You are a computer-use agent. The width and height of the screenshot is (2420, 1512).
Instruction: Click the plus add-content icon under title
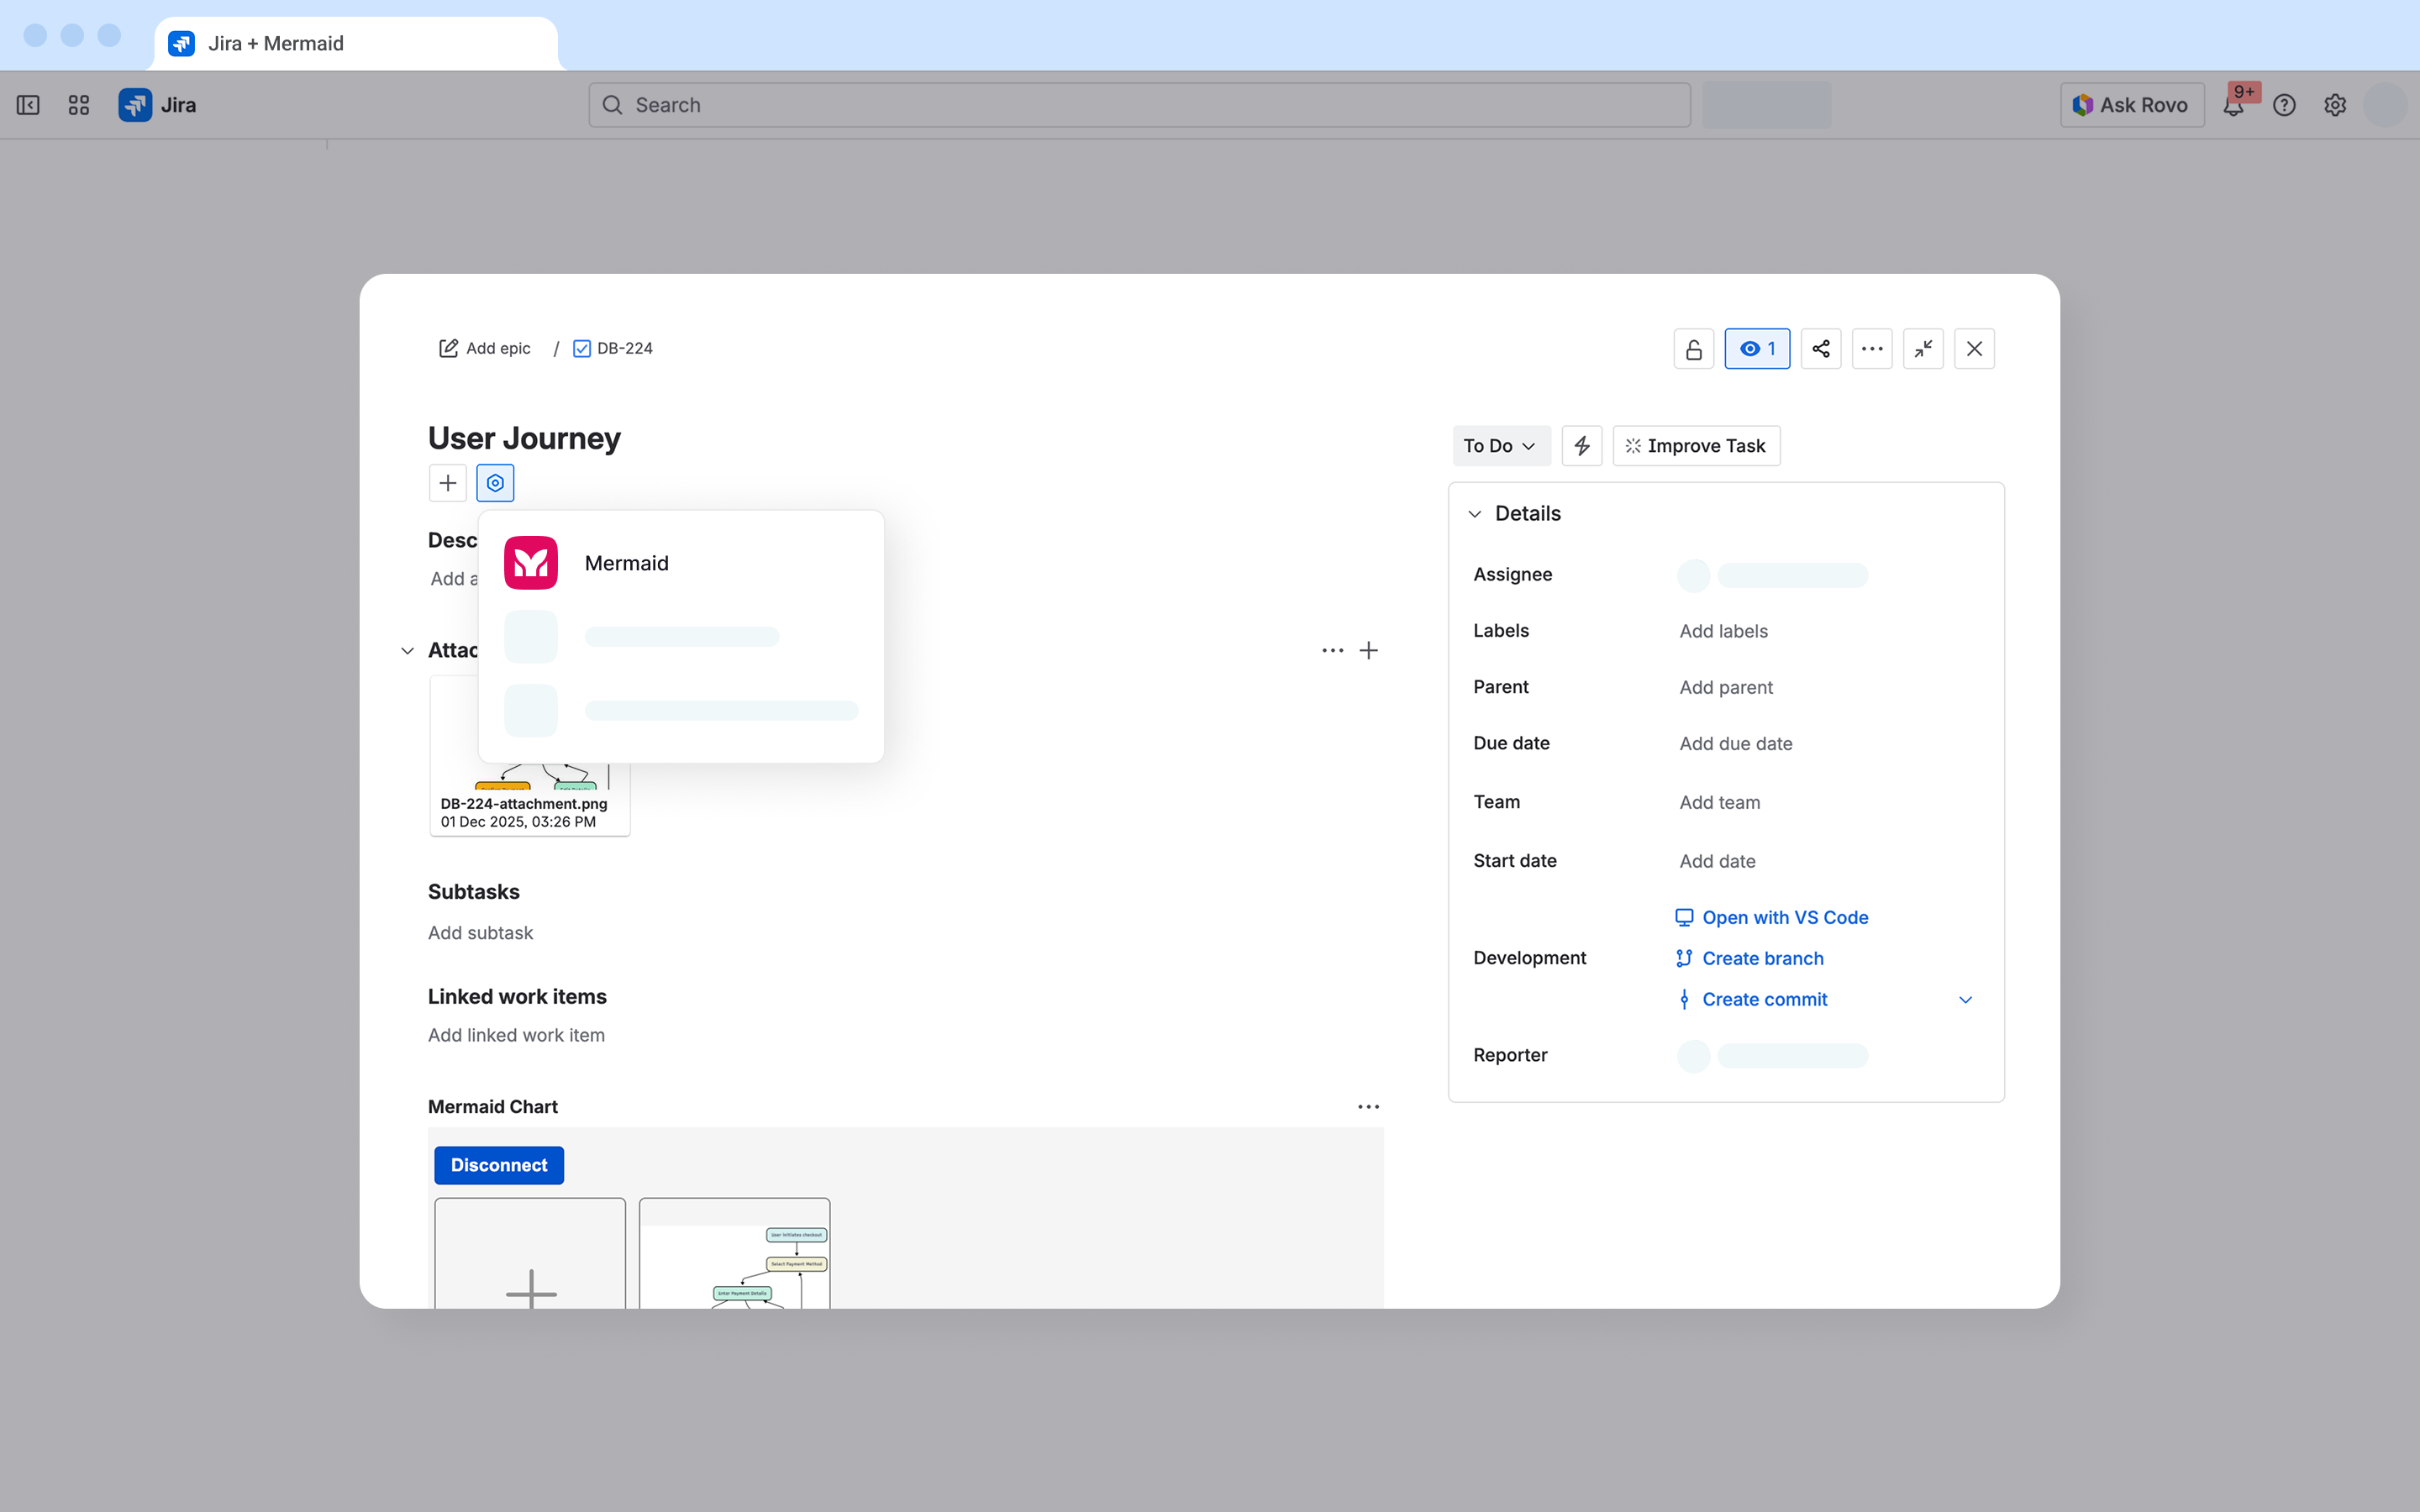[447, 484]
